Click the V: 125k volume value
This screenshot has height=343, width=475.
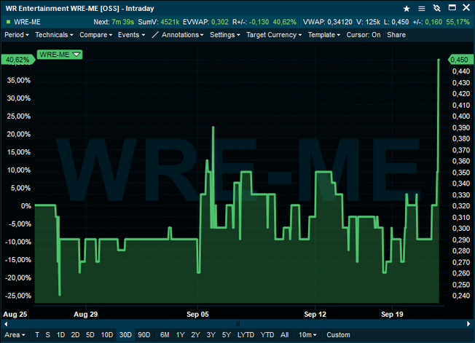click(368, 22)
